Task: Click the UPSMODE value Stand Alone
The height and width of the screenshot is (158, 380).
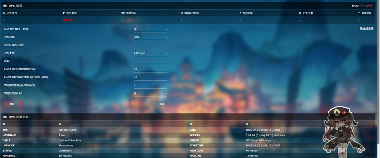Action: [66, 146]
